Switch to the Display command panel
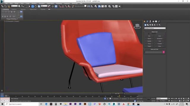 [156, 21]
